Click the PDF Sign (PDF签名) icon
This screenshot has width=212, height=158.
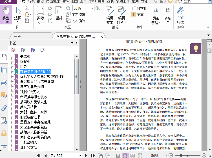click(x=180, y=15)
